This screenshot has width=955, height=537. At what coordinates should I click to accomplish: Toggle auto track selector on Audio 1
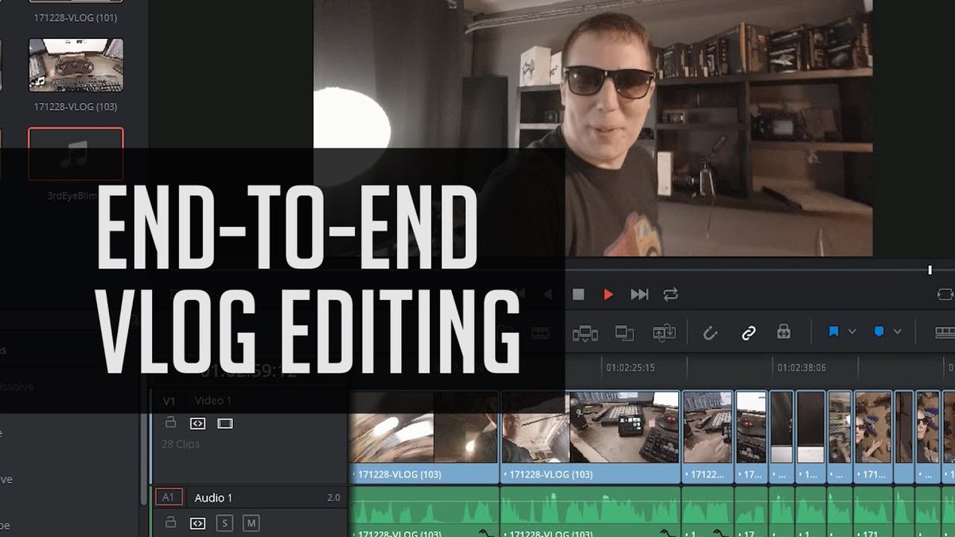197,523
